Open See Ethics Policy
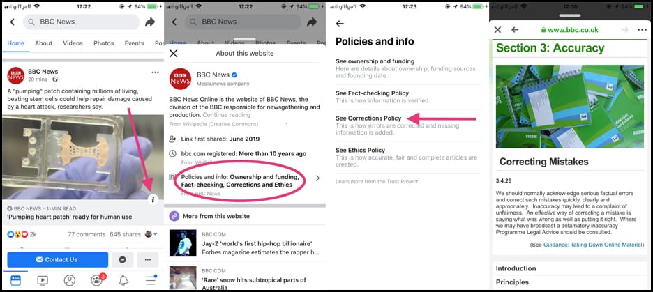 tap(408, 157)
